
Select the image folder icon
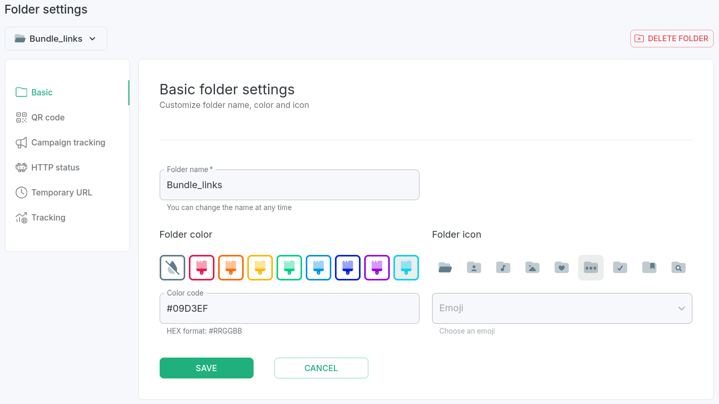(532, 267)
